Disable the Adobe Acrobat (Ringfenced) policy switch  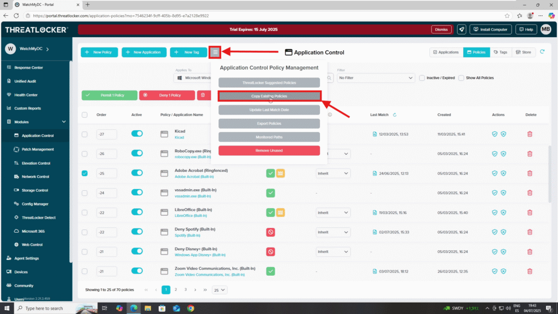(137, 173)
